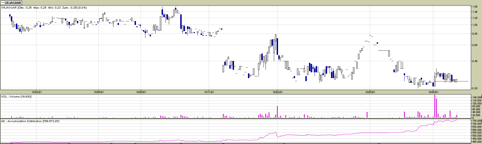482x144 pixels.
Task: Click the 15/02/01 date axis marker
Action: point(37,92)
